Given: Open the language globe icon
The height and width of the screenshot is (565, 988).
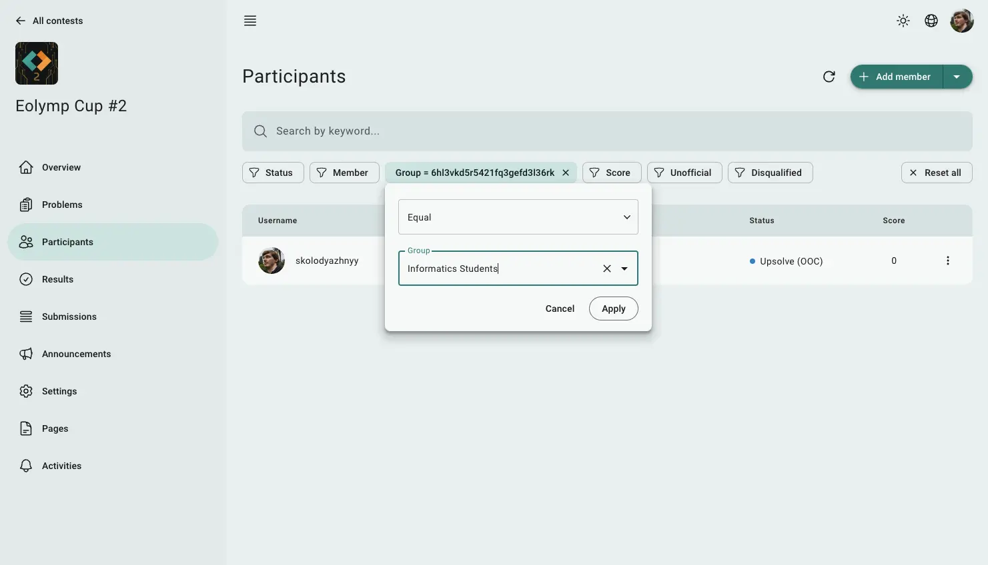Looking at the screenshot, I should pos(931,21).
